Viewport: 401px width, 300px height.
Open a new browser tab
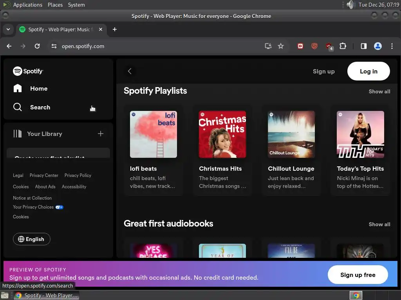[115, 29]
